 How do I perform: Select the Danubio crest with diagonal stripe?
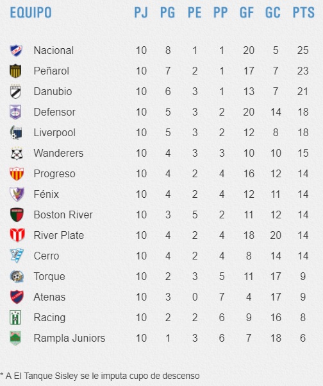(16, 92)
